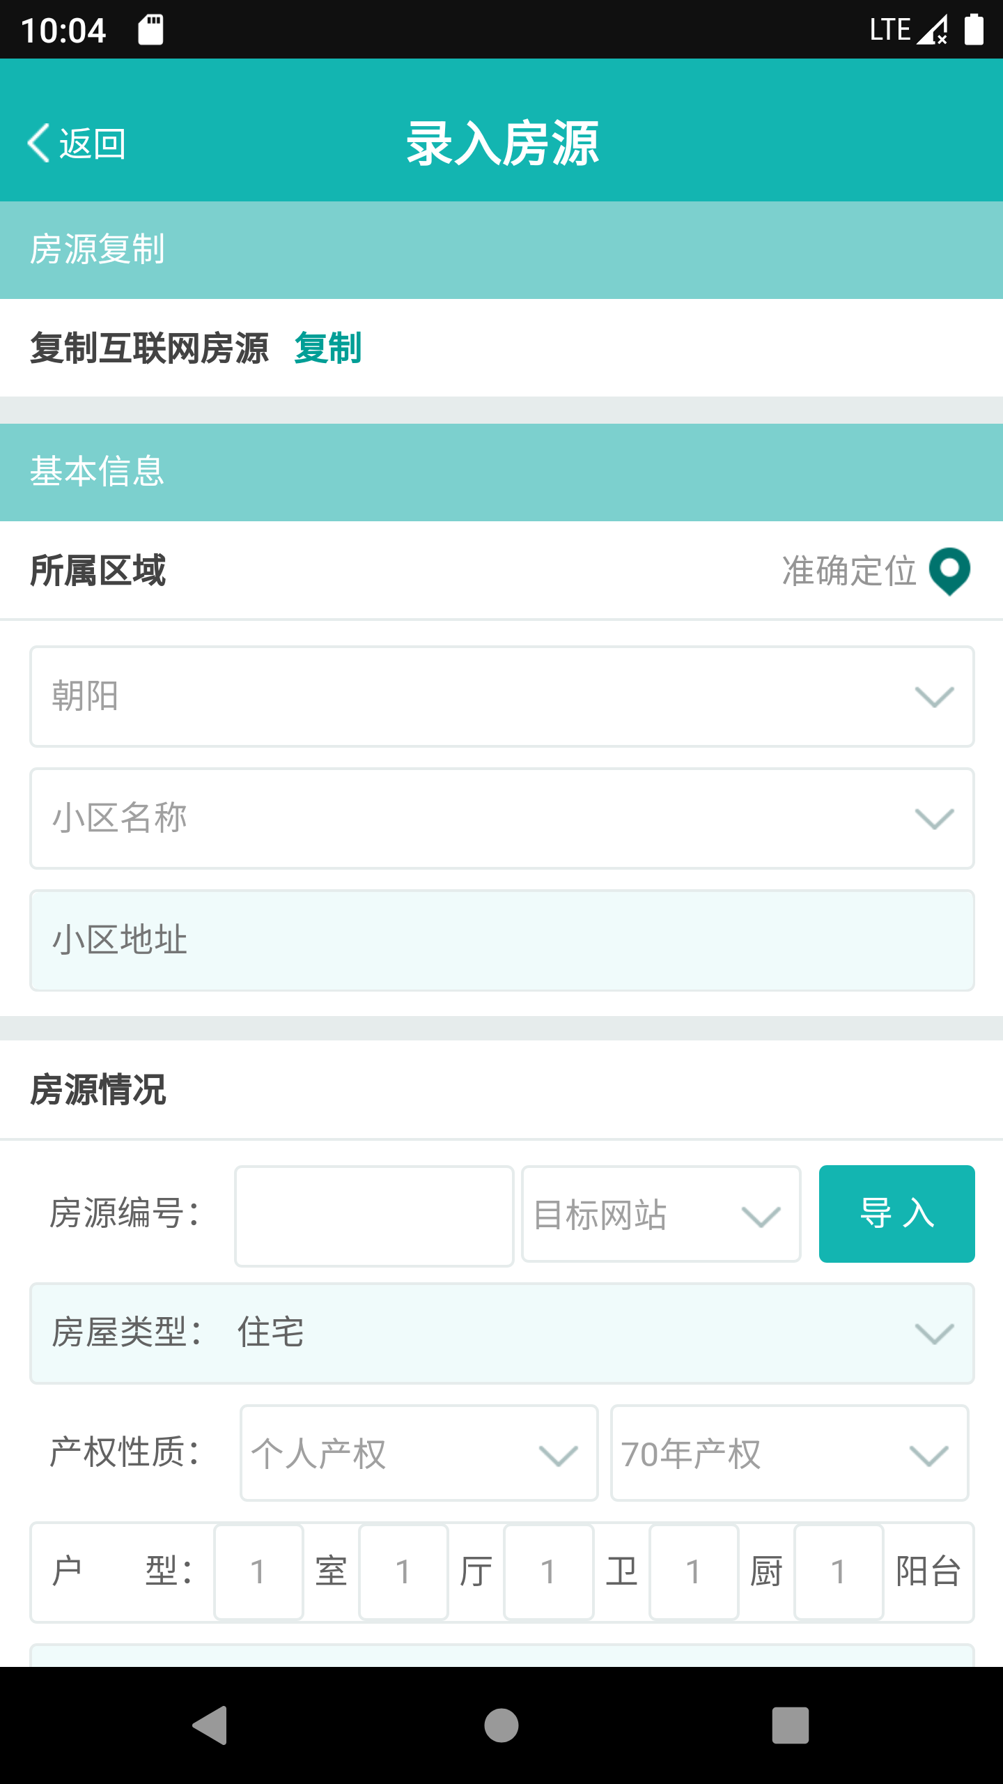Expand the 房屋类型 住宅 selector
The height and width of the screenshot is (1784, 1003).
pos(501,1333)
